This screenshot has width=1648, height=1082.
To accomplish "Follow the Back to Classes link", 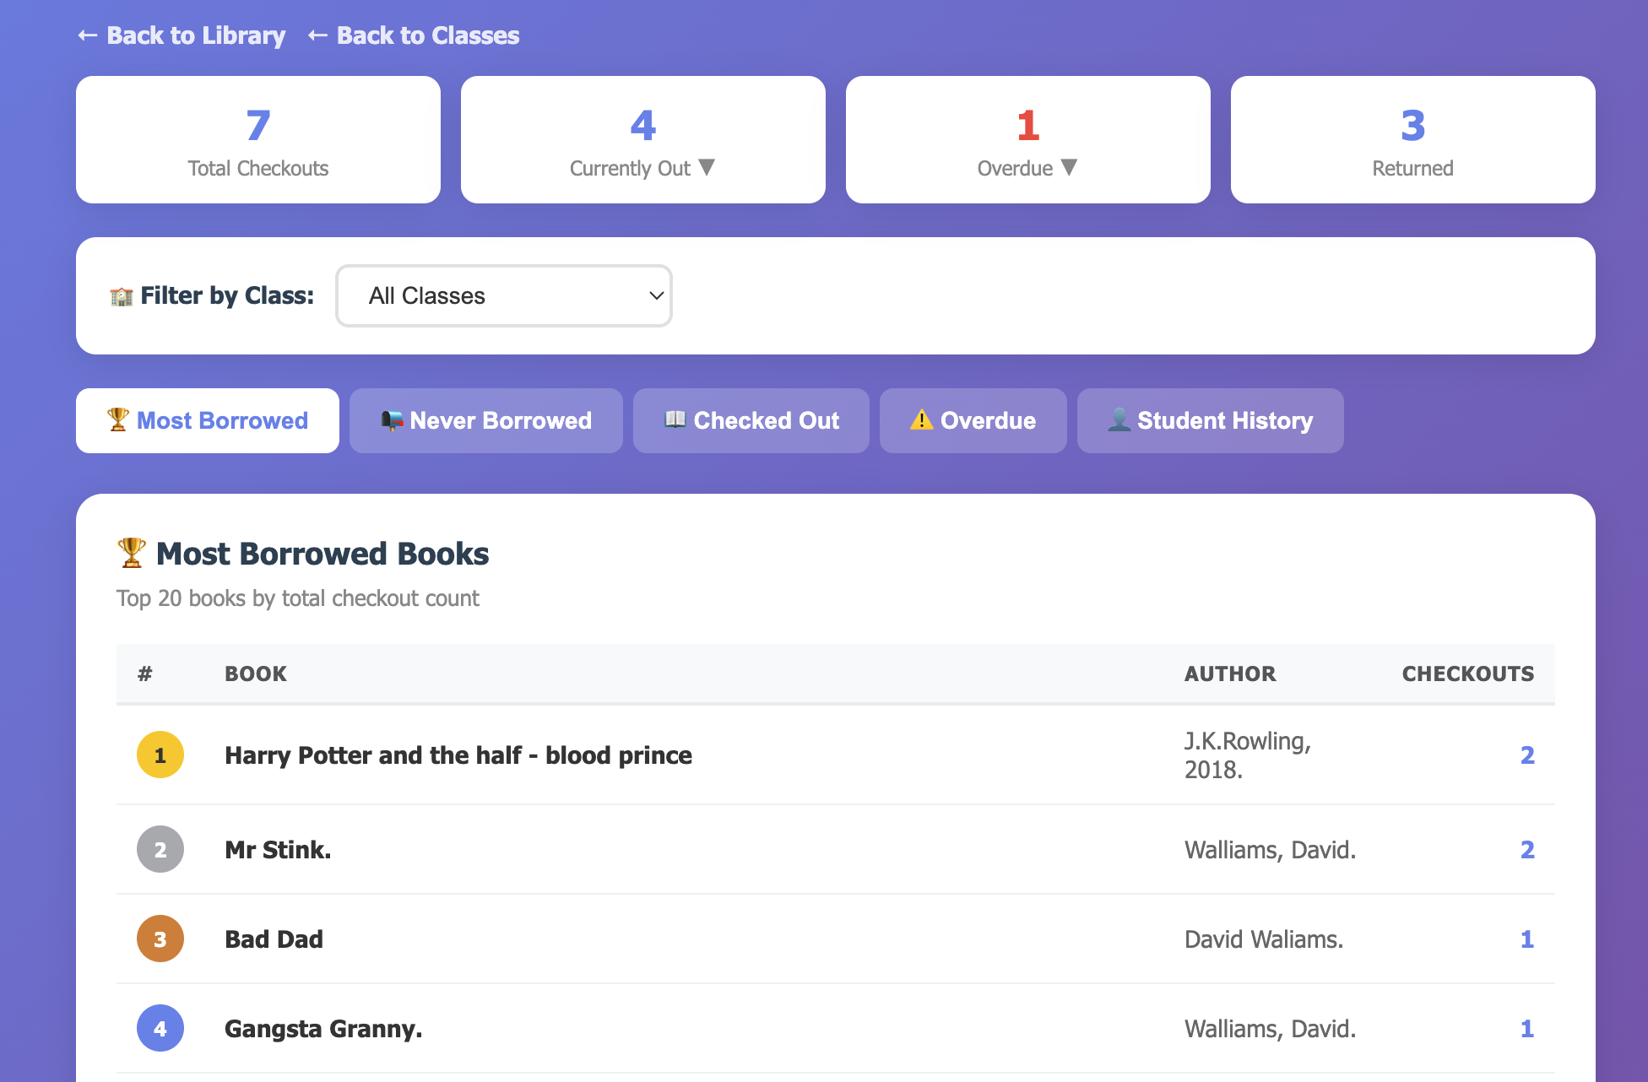I will pos(428,35).
